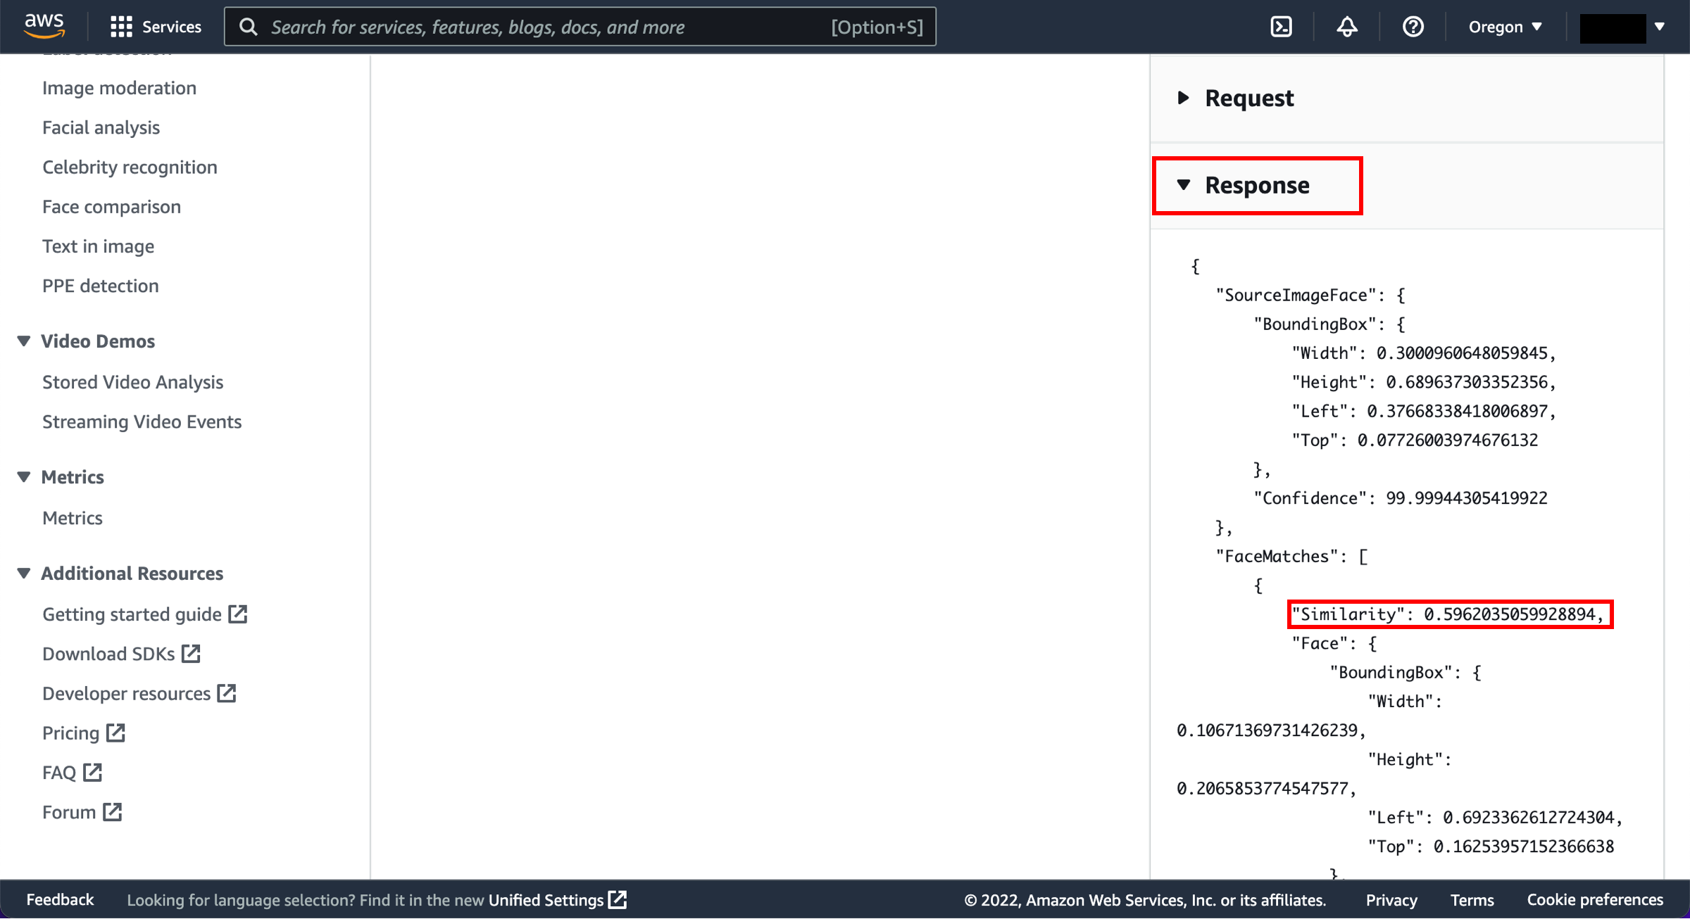This screenshot has height=919, width=1690.
Task: Click the notifications bell icon
Action: 1346,25
